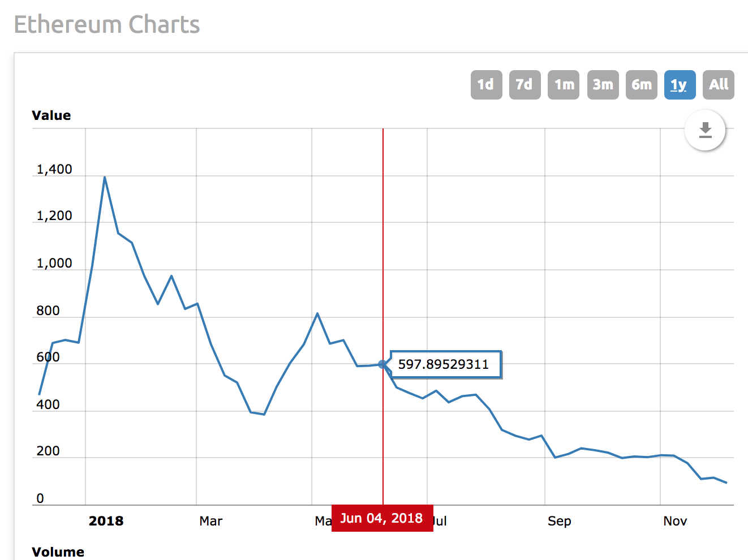Show All time price history

[x=718, y=85]
